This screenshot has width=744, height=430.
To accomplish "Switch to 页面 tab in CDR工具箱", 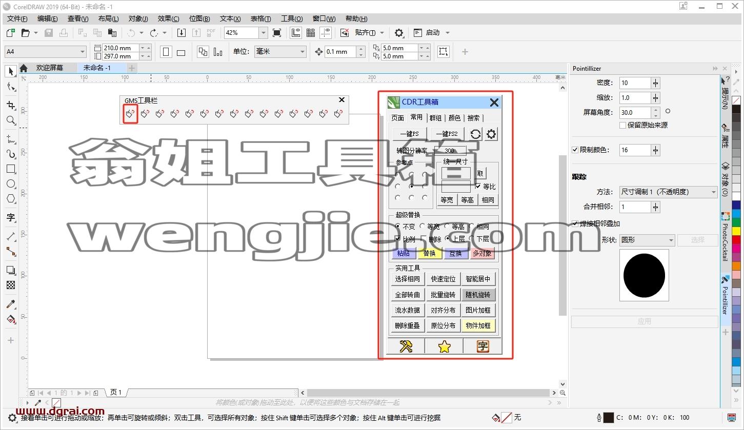I will [x=398, y=118].
